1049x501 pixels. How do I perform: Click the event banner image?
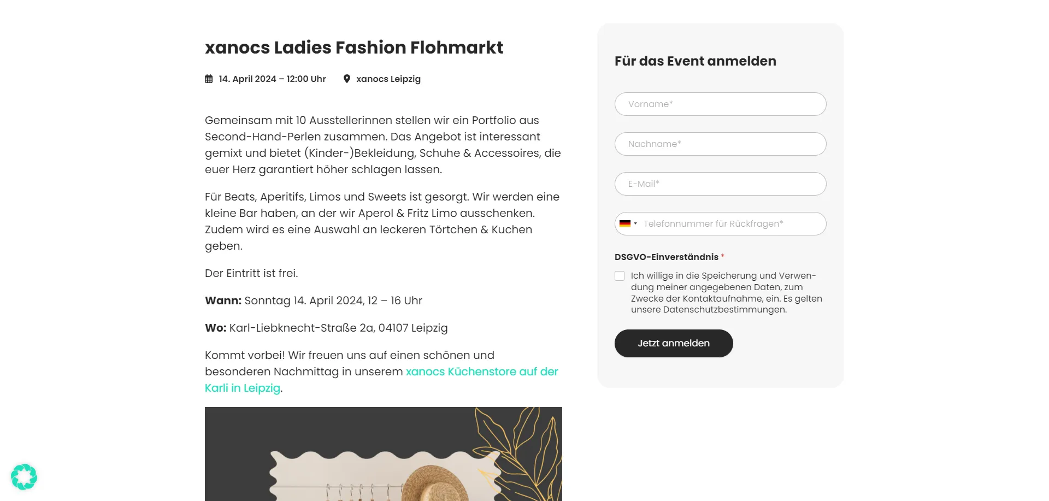(x=383, y=453)
